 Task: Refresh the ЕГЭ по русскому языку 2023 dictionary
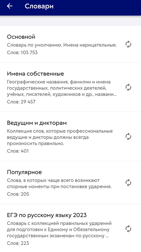(x=128, y=229)
